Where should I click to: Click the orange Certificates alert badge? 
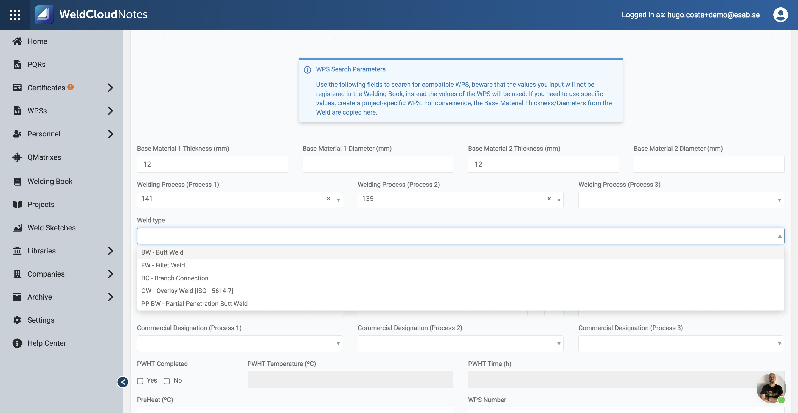(x=70, y=87)
